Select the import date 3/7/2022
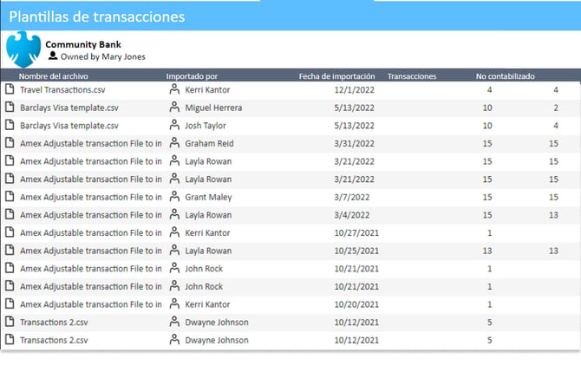This screenshot has width=581, height=372. 352,197
